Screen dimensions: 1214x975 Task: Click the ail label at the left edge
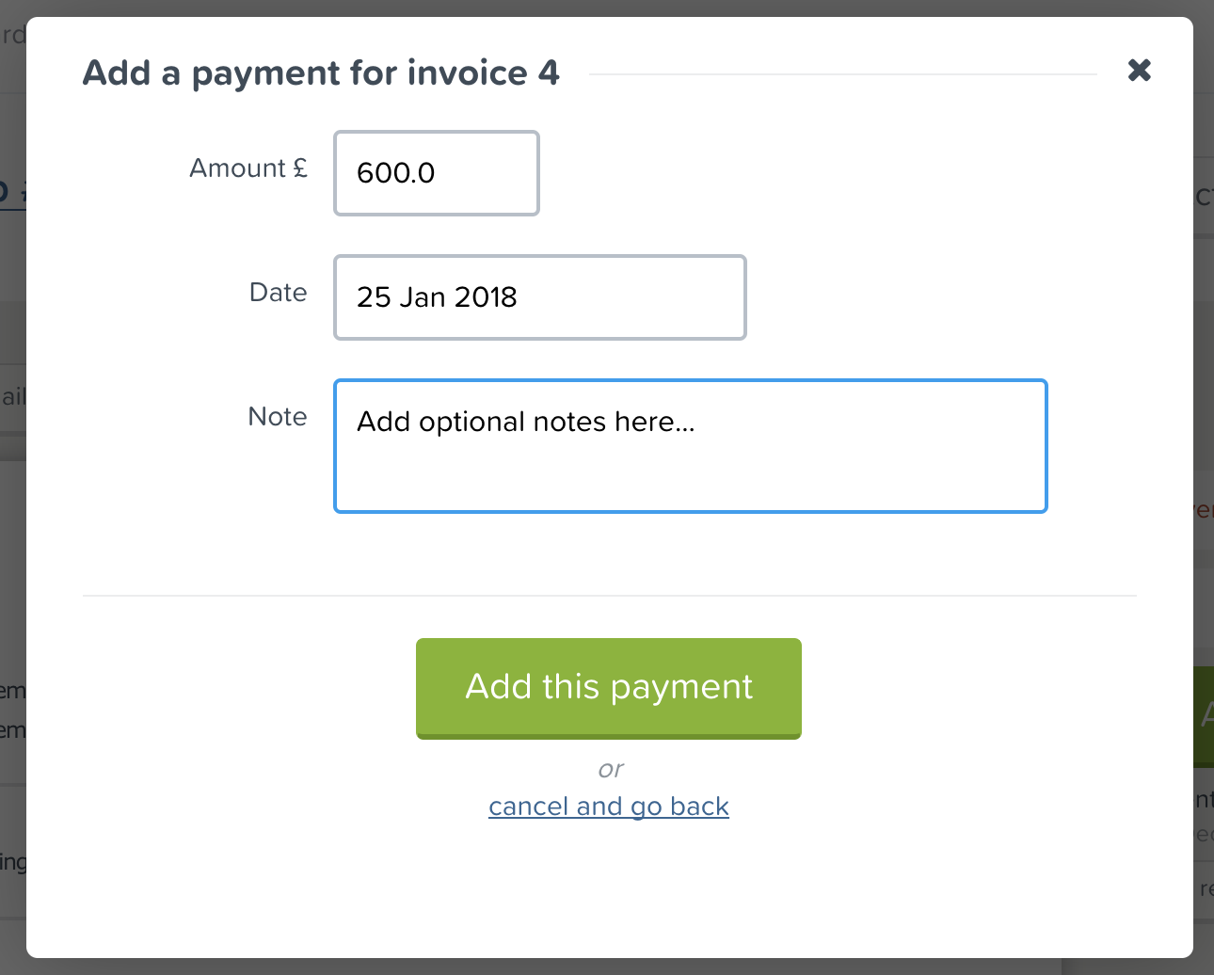coord(11,397)
